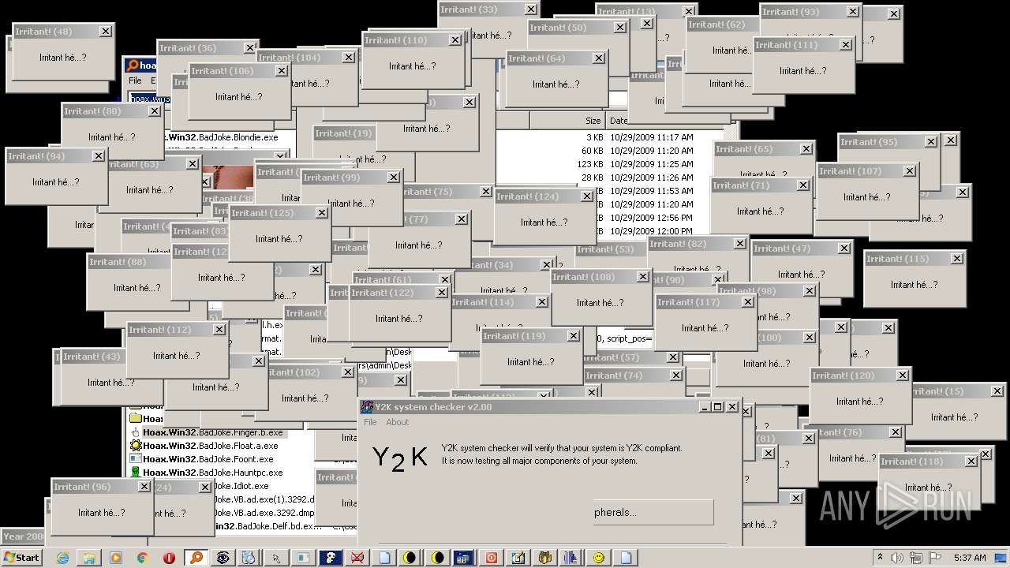The image size is (1010, 568).
Task: Maximize the Y2K system checker window
Action: click(717, 407)
